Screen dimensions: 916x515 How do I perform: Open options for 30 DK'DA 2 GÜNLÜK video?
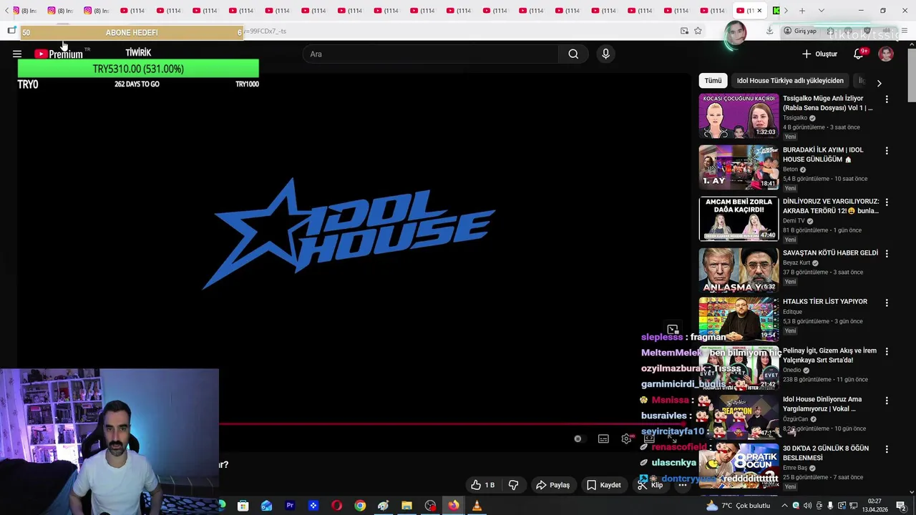(887, 449)
